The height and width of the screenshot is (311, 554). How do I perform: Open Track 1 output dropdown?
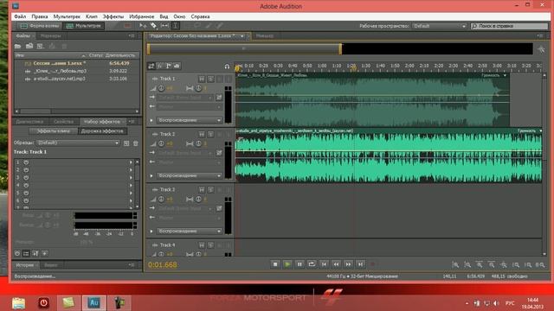click(190, 106)
